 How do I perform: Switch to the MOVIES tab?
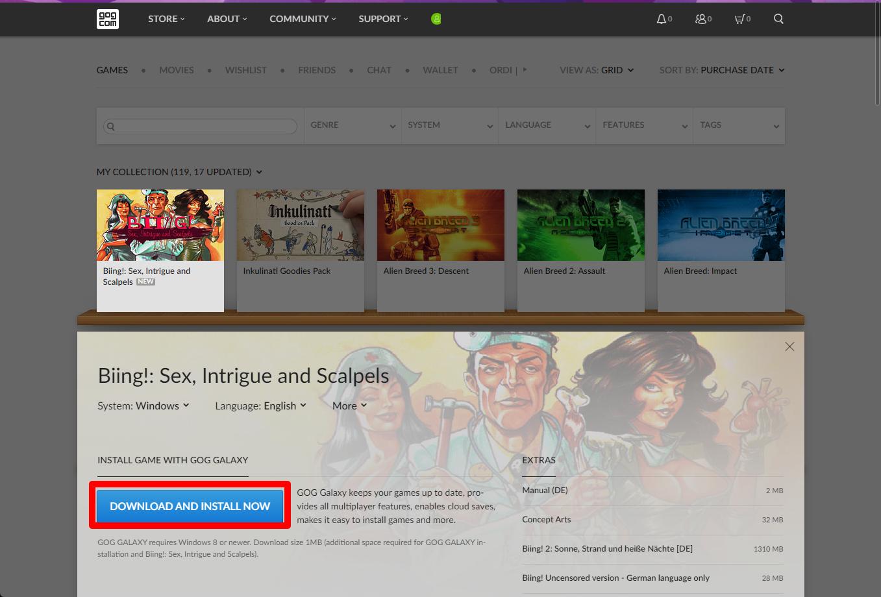click(x=177, y=70)
